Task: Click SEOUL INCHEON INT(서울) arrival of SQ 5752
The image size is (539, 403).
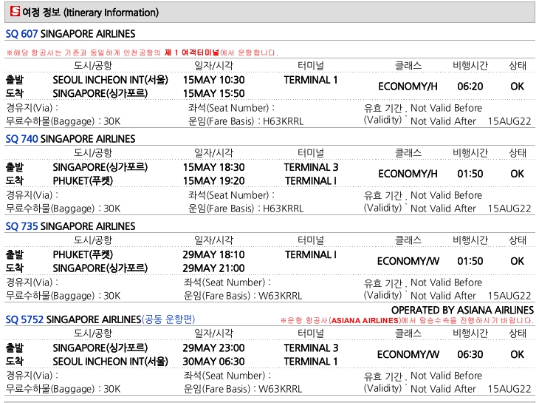Action: [x=110, y=362]
